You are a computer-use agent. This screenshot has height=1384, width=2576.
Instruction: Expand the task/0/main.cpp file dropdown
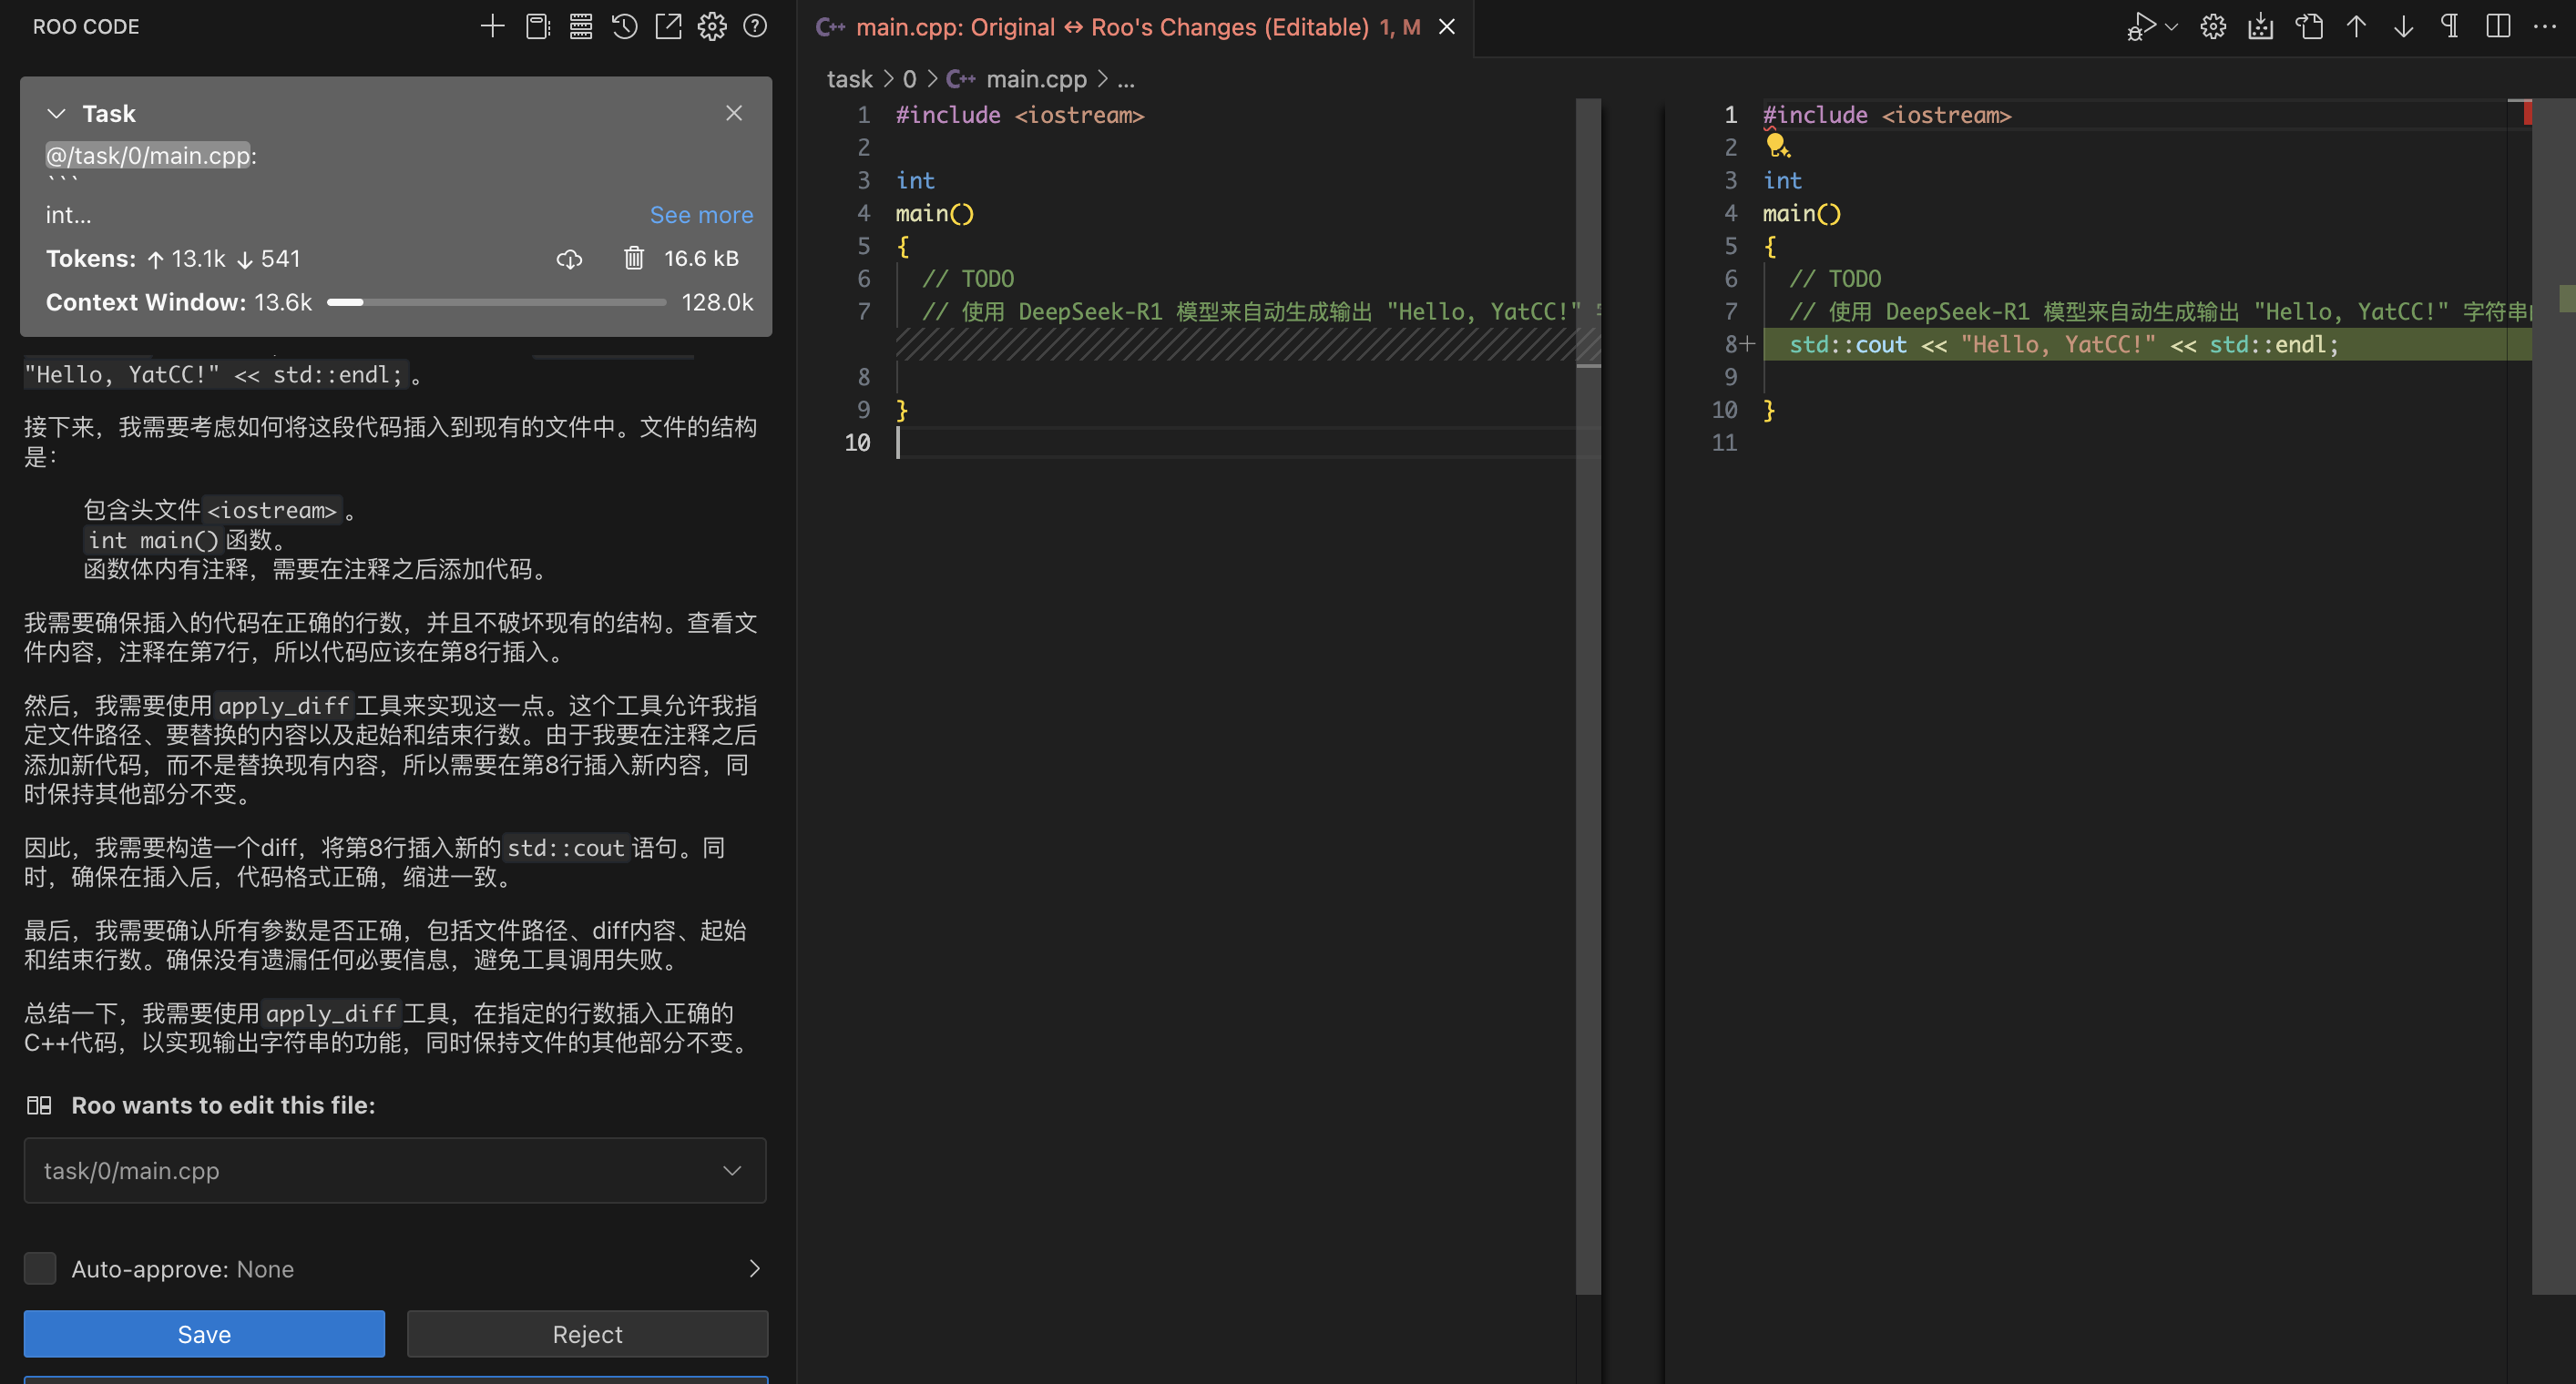pos(732,1170)
